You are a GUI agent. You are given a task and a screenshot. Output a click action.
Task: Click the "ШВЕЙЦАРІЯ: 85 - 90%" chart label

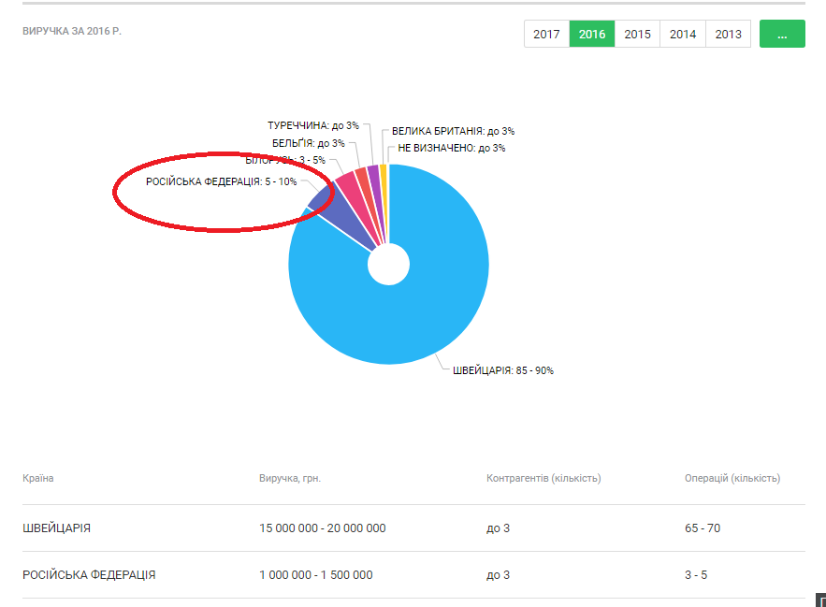point(503,370)
